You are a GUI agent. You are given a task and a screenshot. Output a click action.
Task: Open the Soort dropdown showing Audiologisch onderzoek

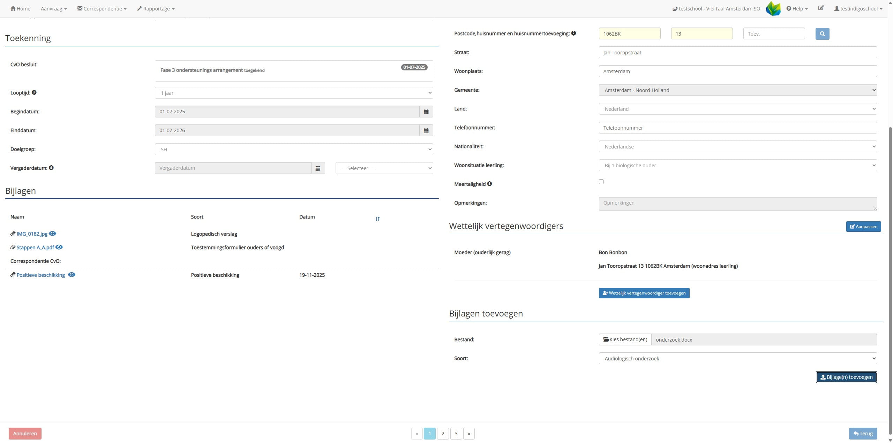point(738,358)
